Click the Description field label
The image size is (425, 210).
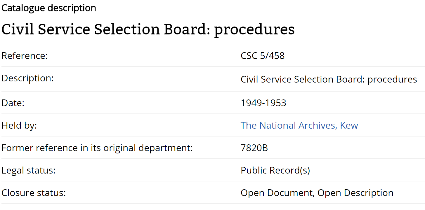(28, 78)
